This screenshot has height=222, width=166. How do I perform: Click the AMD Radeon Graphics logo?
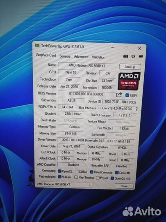point(129,81)
